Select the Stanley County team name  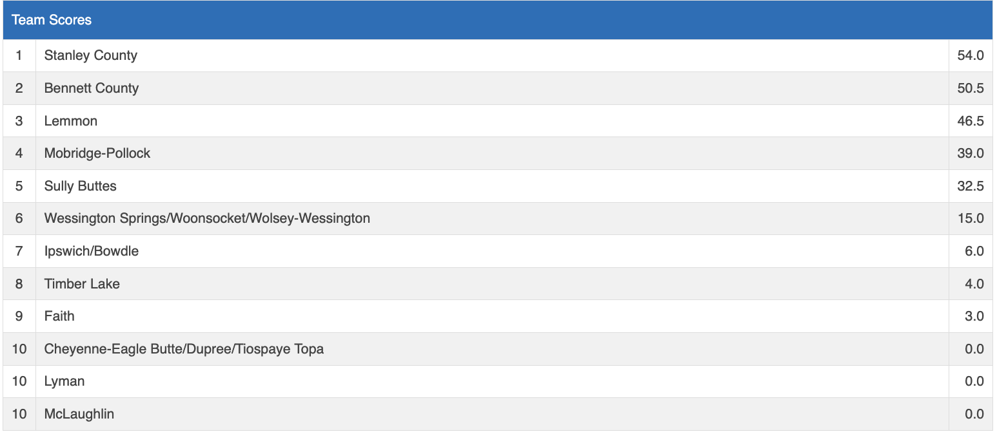(91, 55)
